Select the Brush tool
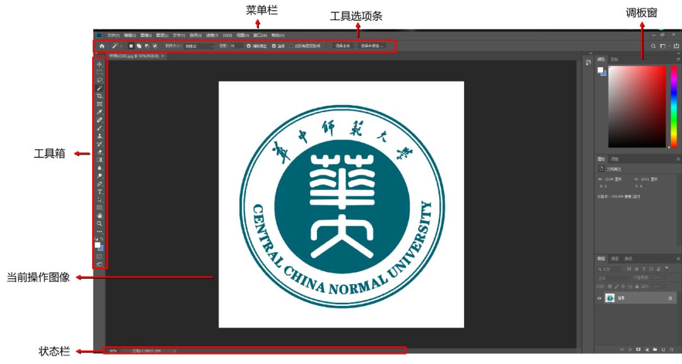Viewport: 682px width, 364px height. [x=100, y=128]
